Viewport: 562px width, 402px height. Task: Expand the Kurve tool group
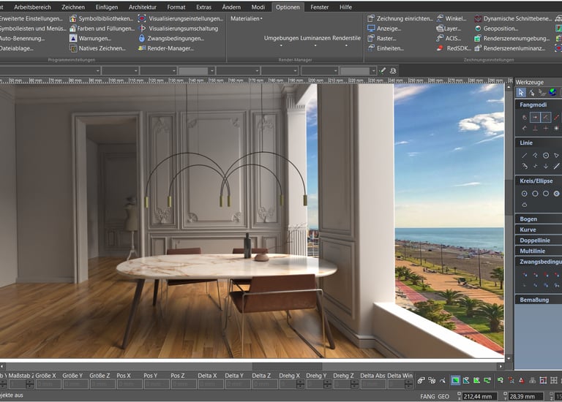pos(539,230)
